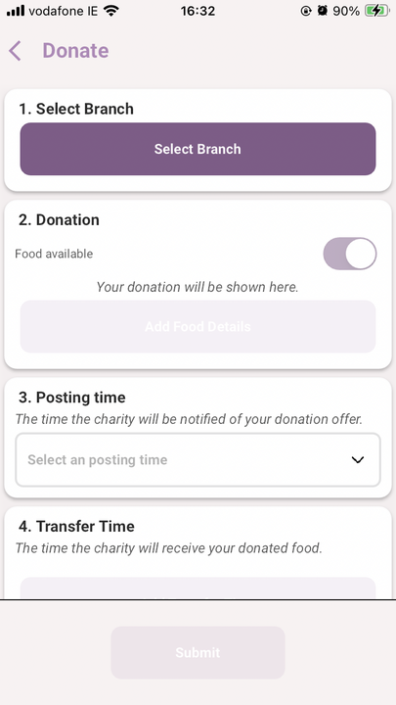396x705 pixels.
Task: Tap the Donate page title
Action: pos(75,50)
